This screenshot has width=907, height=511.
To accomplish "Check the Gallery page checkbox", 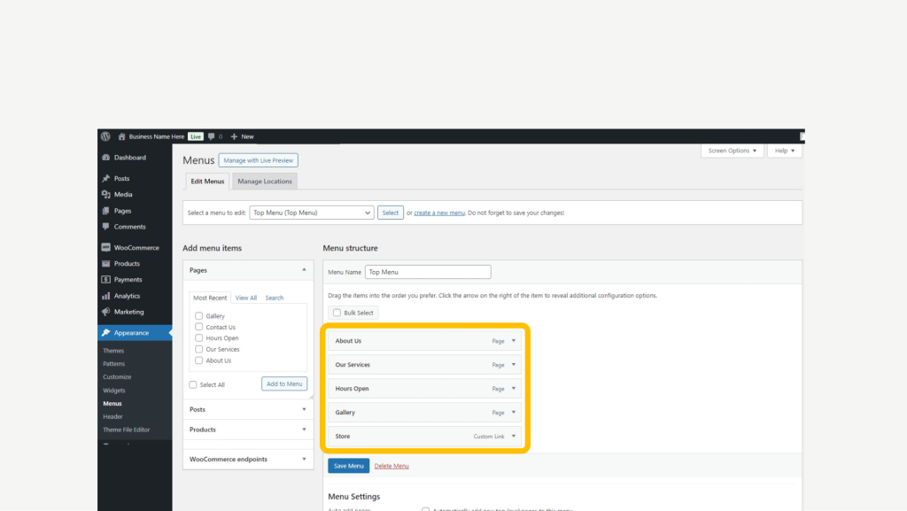I will (x=199, y=315).
